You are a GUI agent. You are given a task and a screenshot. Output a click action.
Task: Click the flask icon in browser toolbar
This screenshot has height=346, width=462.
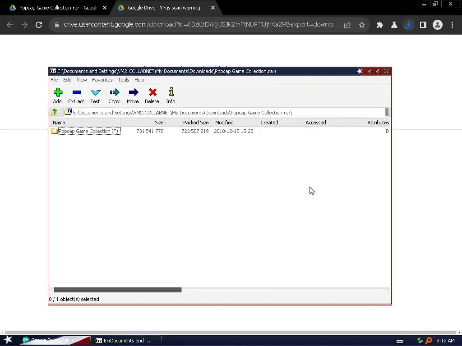(x=394, y=25)
